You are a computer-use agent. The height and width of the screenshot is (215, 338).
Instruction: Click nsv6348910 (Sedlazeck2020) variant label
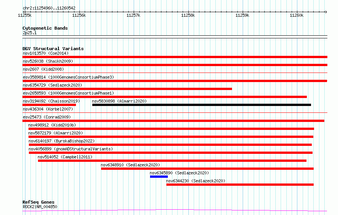130,165
